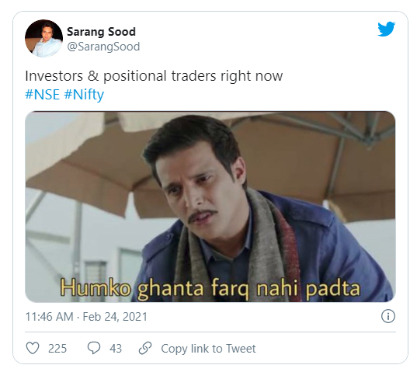Click the 225 likes count
This screenshot has width=417, height=372.
click(57, 349)
